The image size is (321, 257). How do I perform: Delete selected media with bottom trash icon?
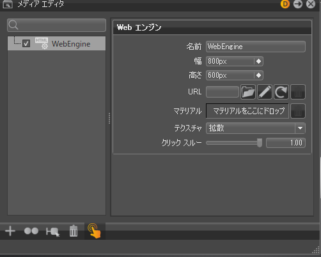click(x=74, y=231)
